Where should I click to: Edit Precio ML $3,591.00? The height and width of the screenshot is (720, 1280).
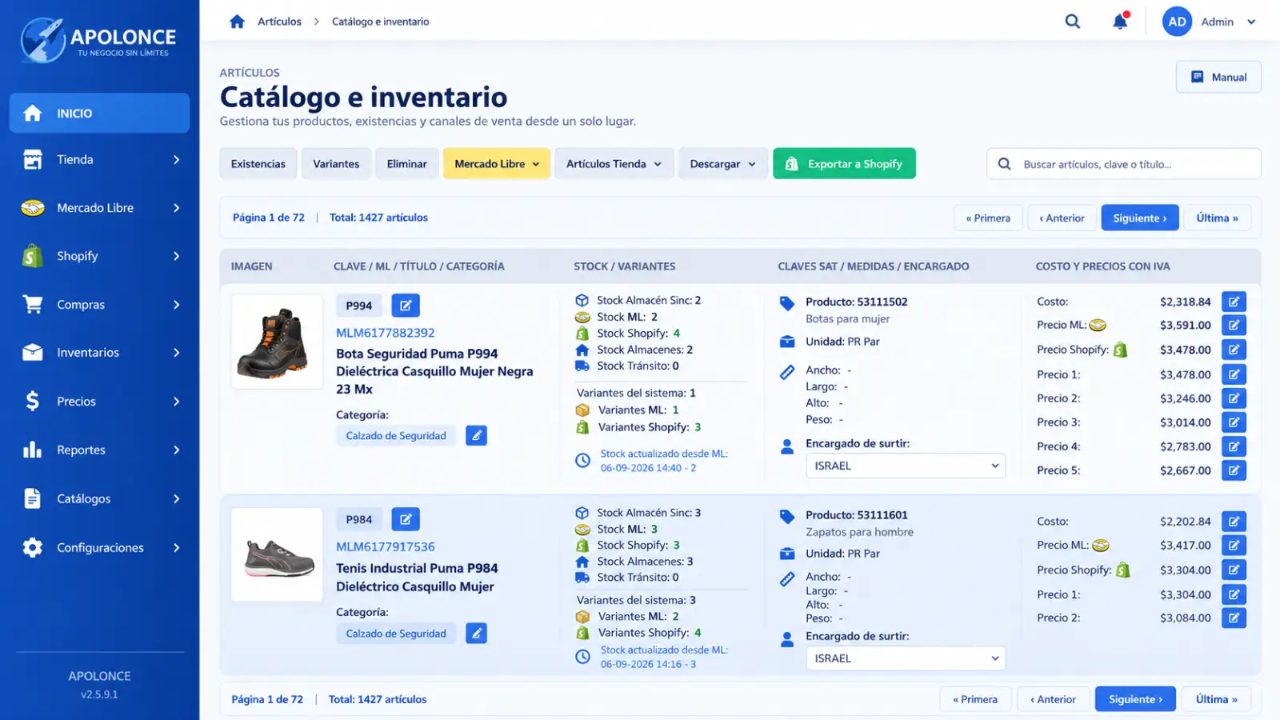click(1234, 325)
